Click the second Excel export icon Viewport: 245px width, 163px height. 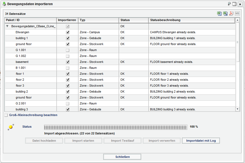click(x=225, y=13)
